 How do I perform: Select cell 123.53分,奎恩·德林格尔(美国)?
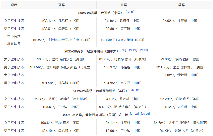tap(181, 67)
